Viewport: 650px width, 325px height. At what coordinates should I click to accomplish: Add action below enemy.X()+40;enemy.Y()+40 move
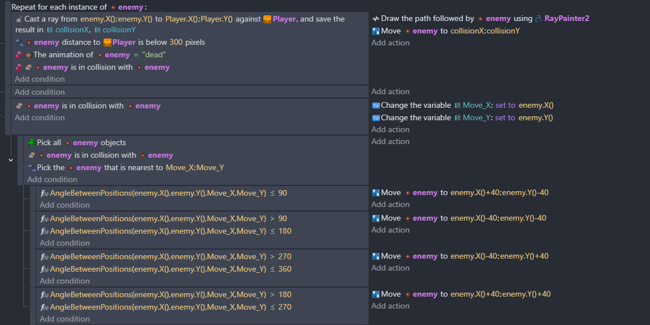point(391,306)
